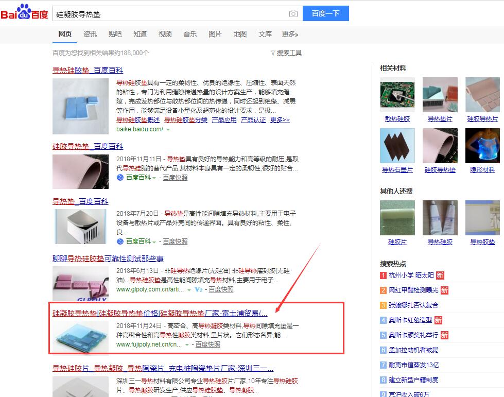Switch to the 资讯 tab
Screen dimensions: 504x397
90,34
